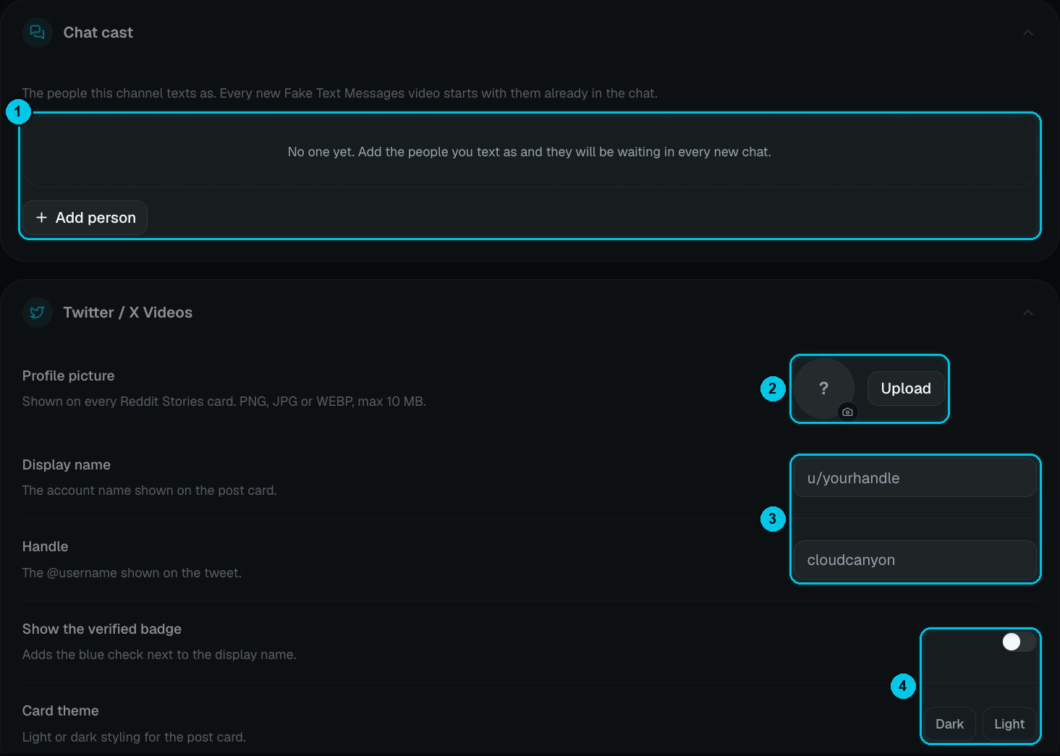Screen dimensions: 1060x756
Task: Click the Chat cast section title
Action: (98, 33)
